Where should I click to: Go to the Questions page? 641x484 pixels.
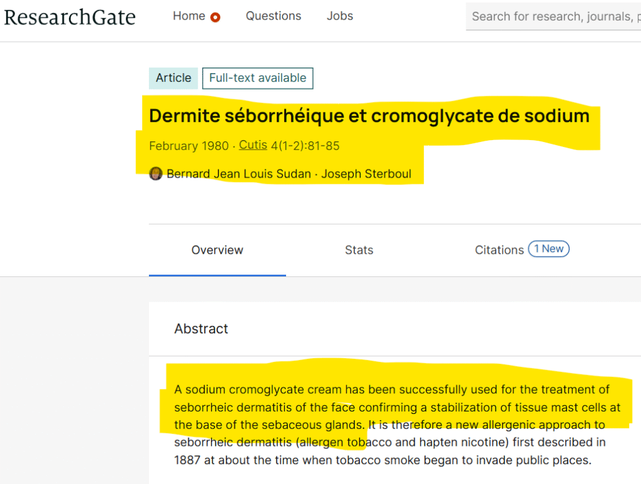click(273, 16)
